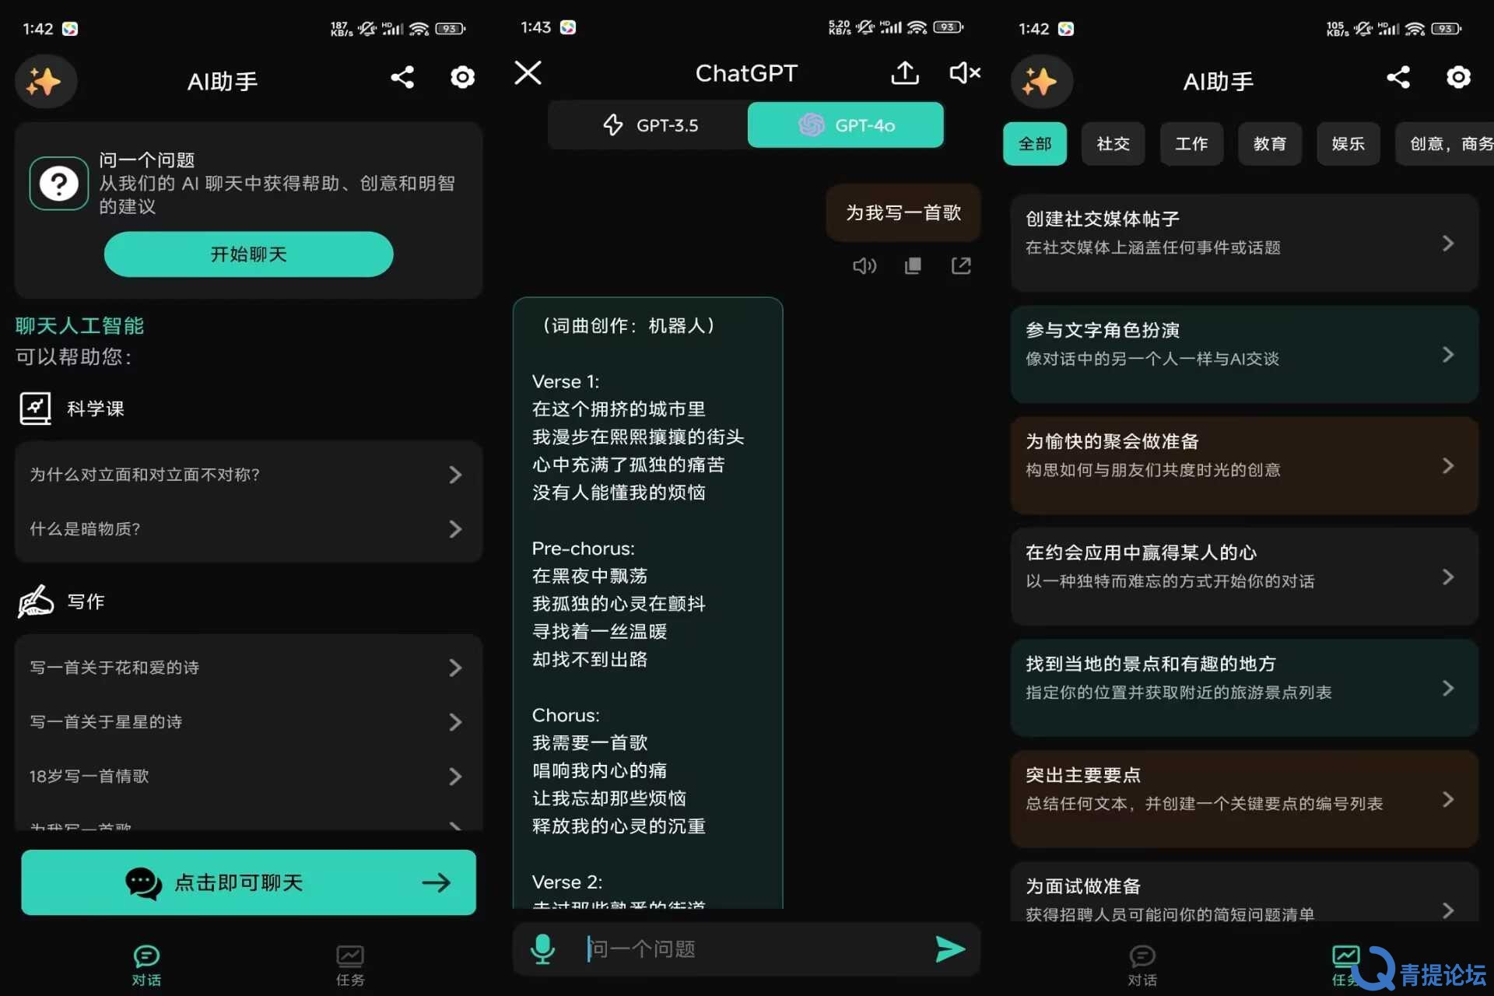Image resolution: width=1494 pixels, height=996 pixels.
Task: Open 创建社交媒体帖子 task card
Action: [1244, 244]
